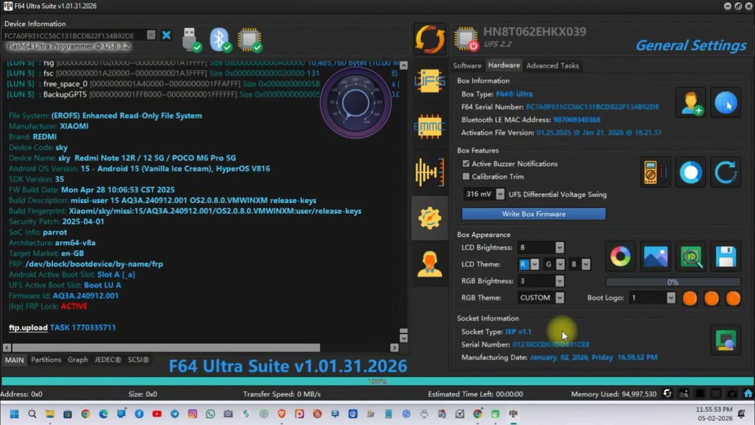Open WhatsApp from the taskbar
The width and height of the screenshot is (755, 425).
211,414
